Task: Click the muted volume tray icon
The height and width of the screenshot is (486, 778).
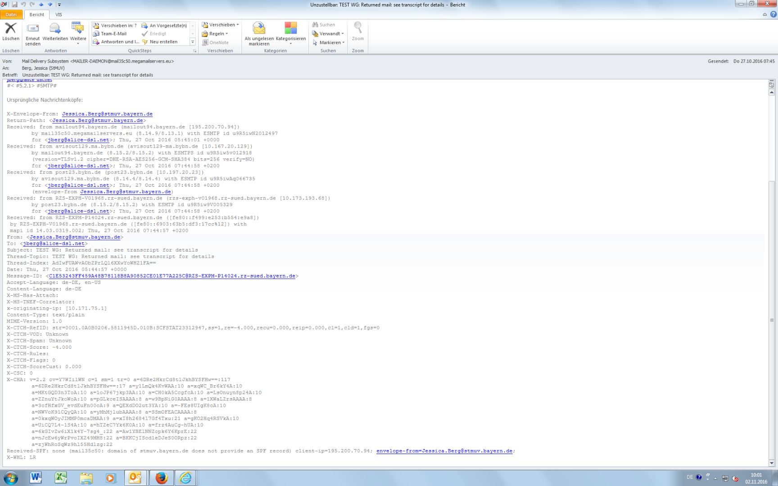Action: click(x=735, y=478)
